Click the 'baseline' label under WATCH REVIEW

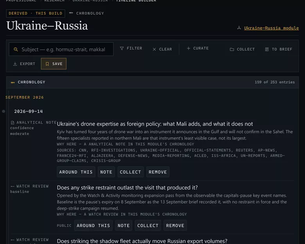click(20, 192)
